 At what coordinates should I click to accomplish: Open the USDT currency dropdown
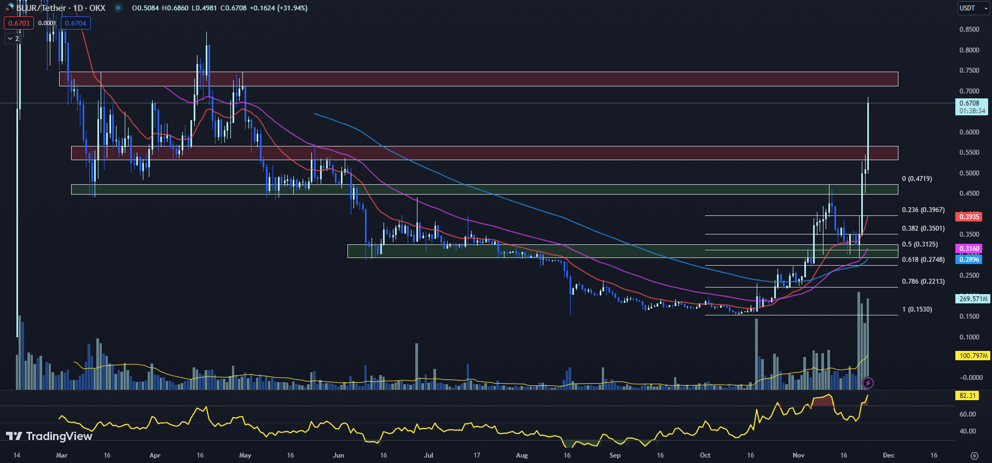pos(973,8)
